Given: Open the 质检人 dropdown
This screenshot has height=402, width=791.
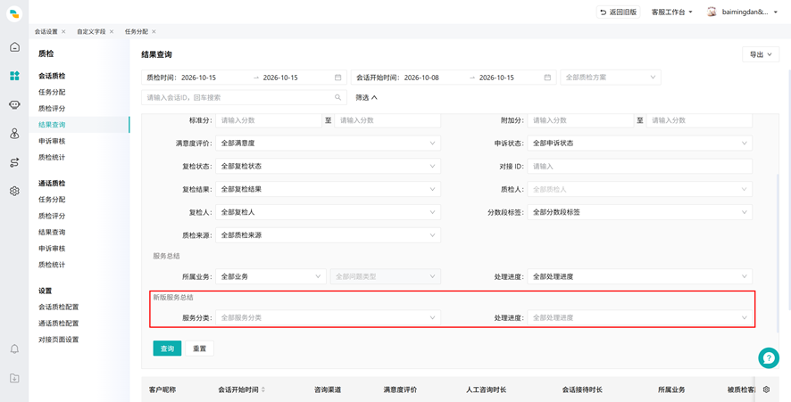Looking at the screenshot, I should point(639,190).
